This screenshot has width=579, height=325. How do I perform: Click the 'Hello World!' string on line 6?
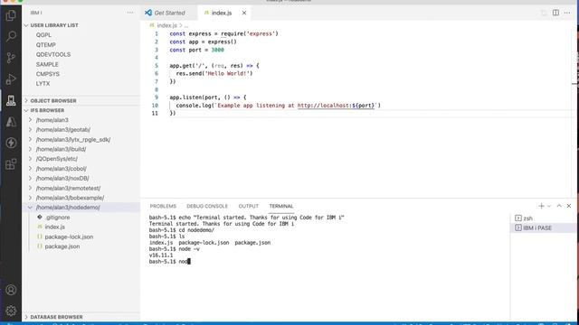(228, 73)
